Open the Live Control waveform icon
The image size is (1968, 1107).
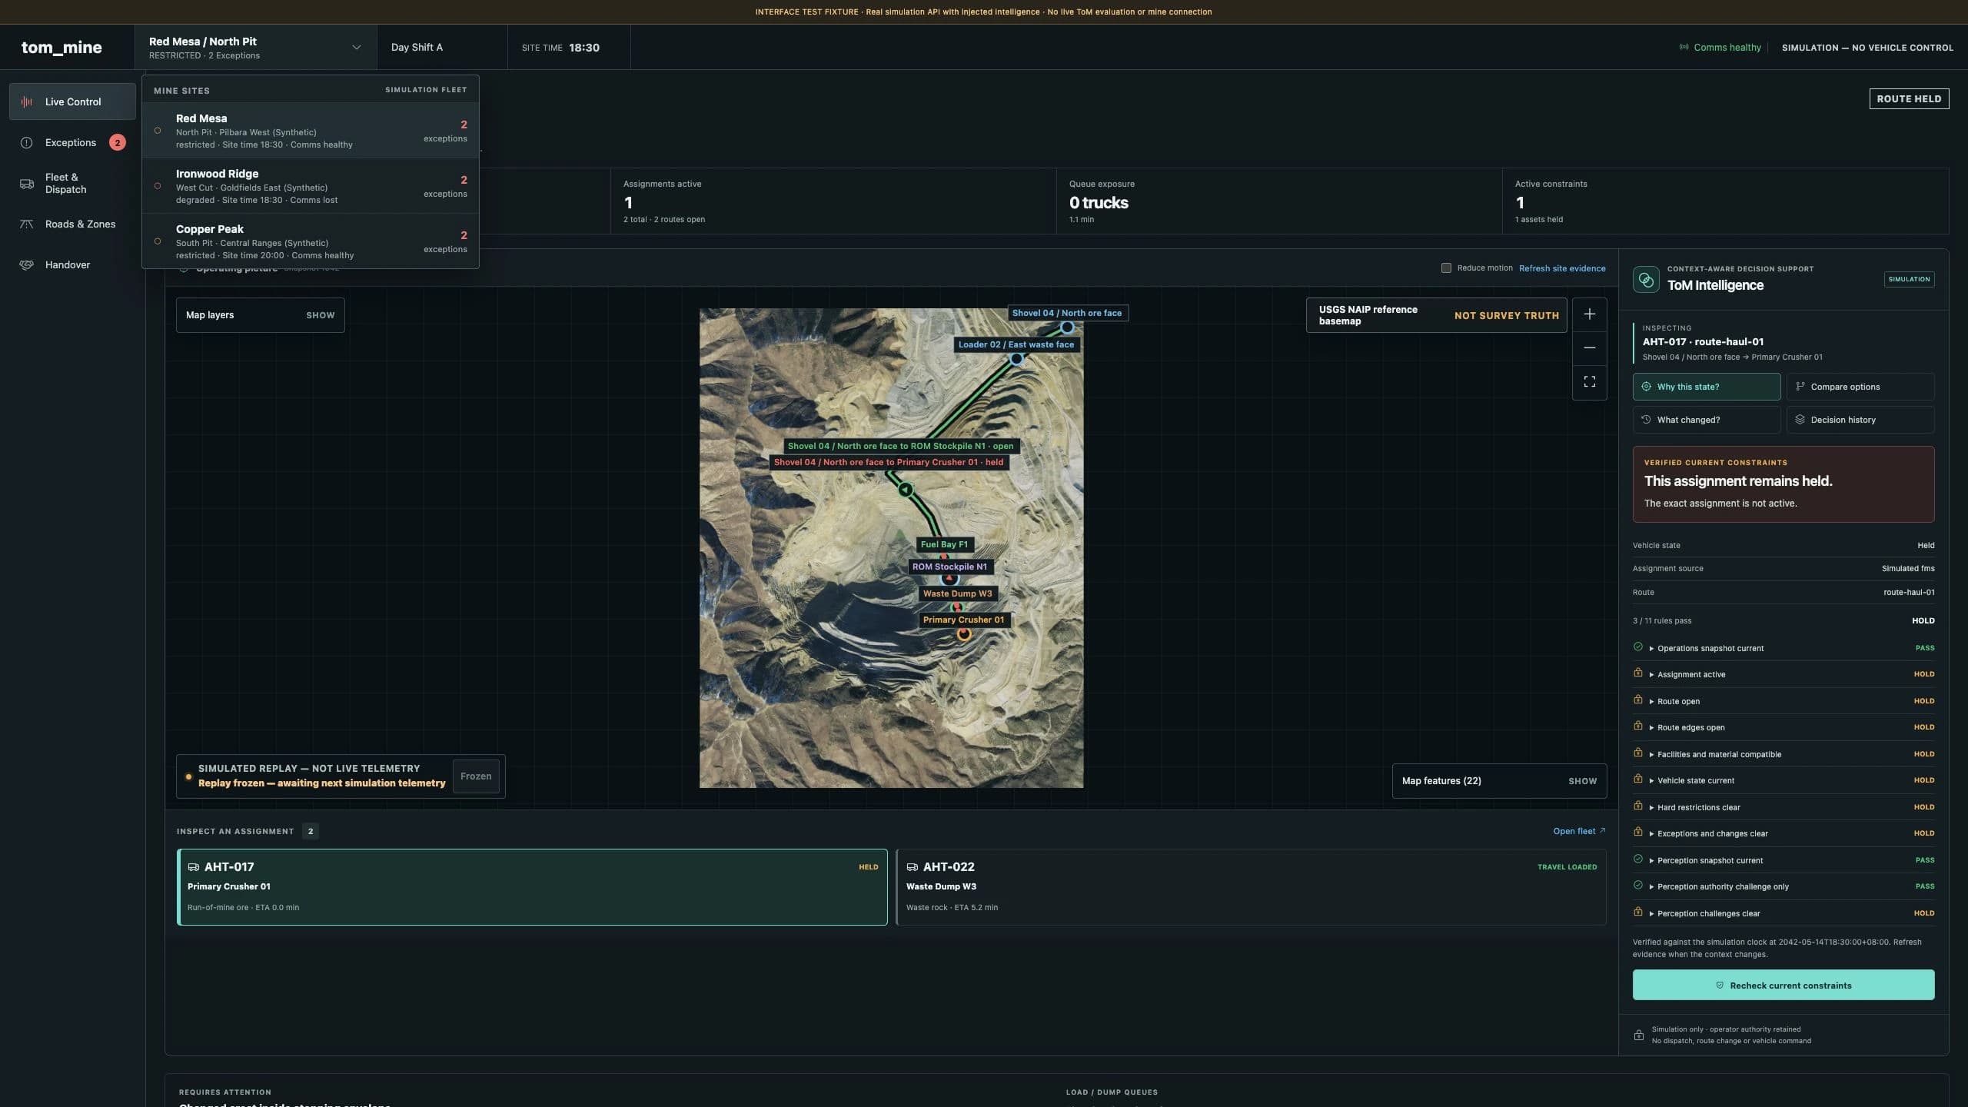27,101
